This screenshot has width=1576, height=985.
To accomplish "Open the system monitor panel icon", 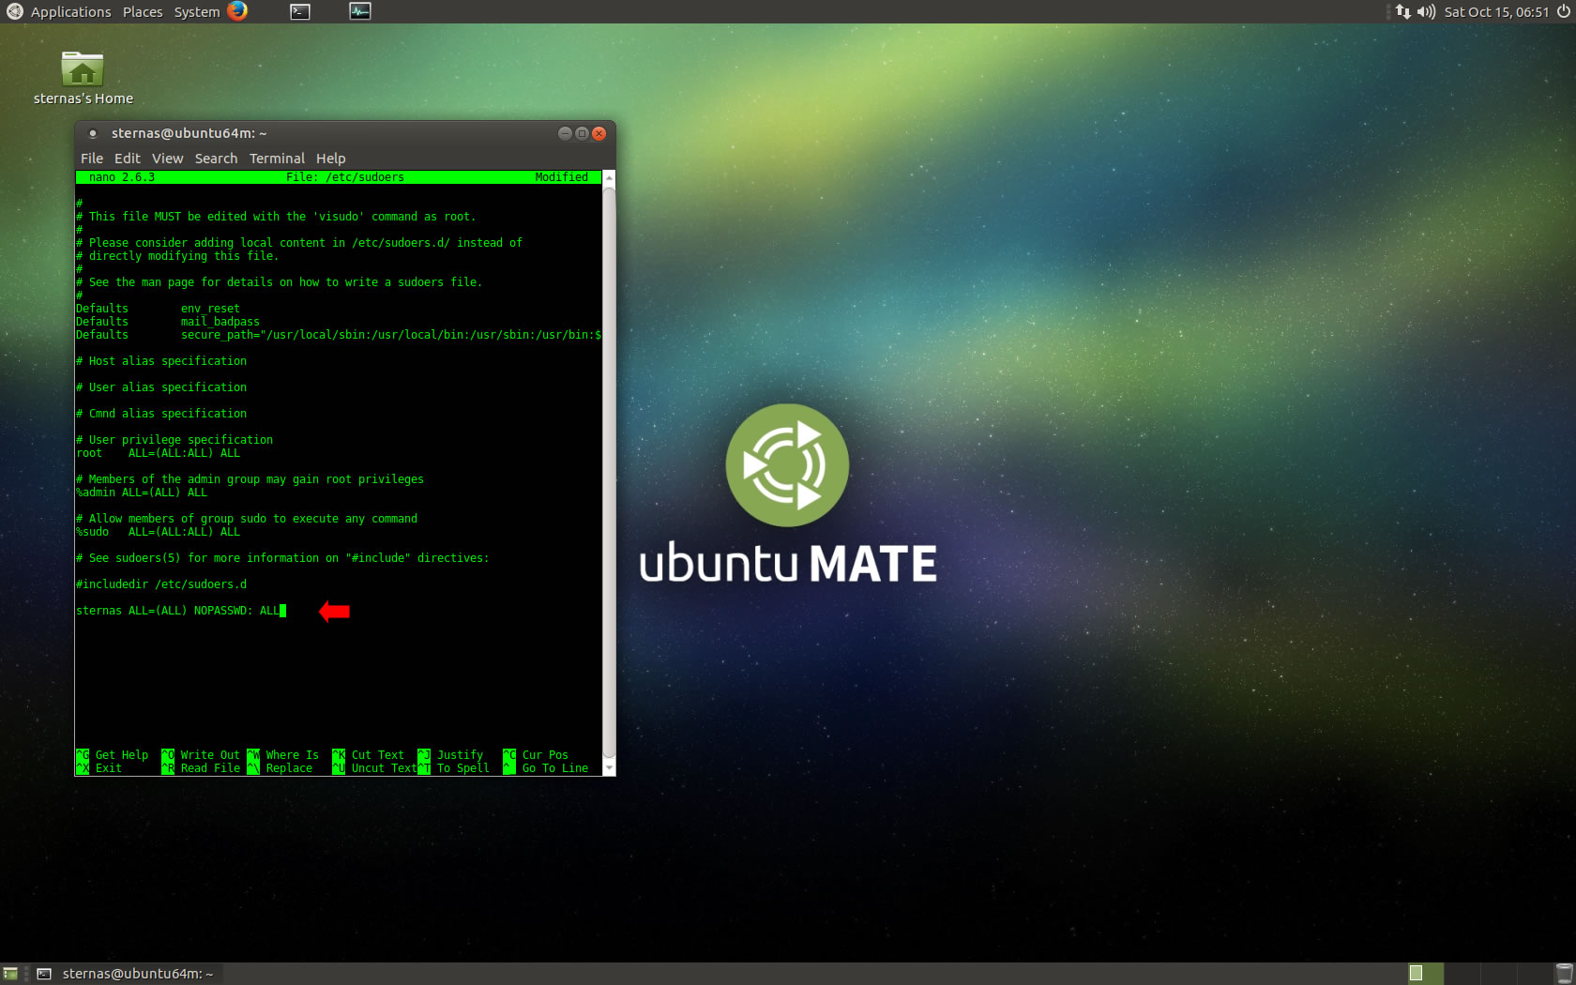I will [360, 11].
